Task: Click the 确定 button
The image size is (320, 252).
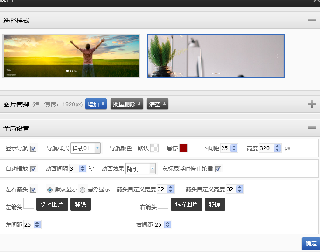Action: pos(311,244)
